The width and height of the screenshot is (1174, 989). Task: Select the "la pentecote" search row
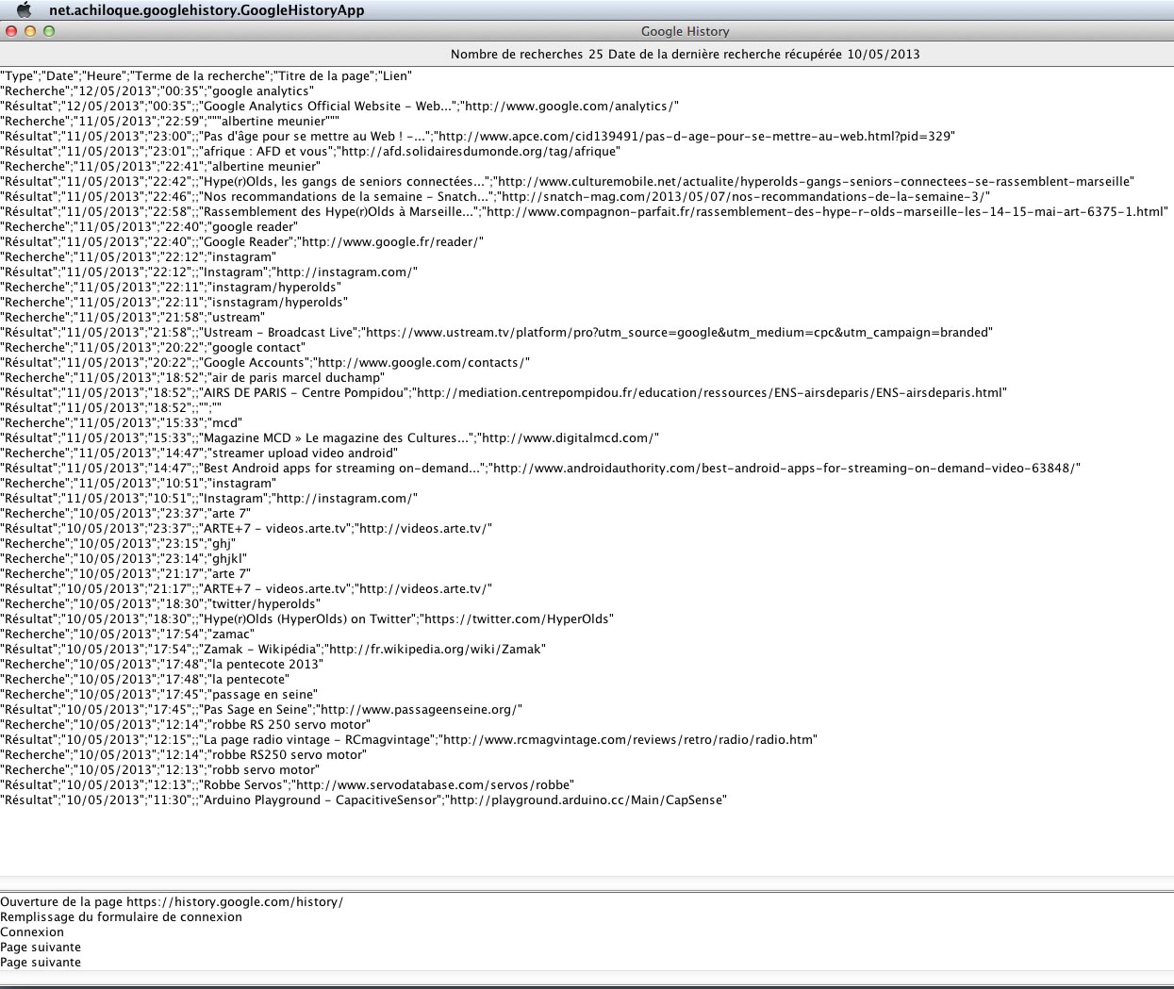(x=145, y=680)
